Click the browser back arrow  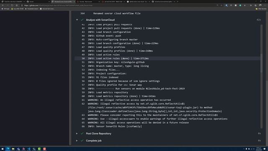click(x=3, y=5)
